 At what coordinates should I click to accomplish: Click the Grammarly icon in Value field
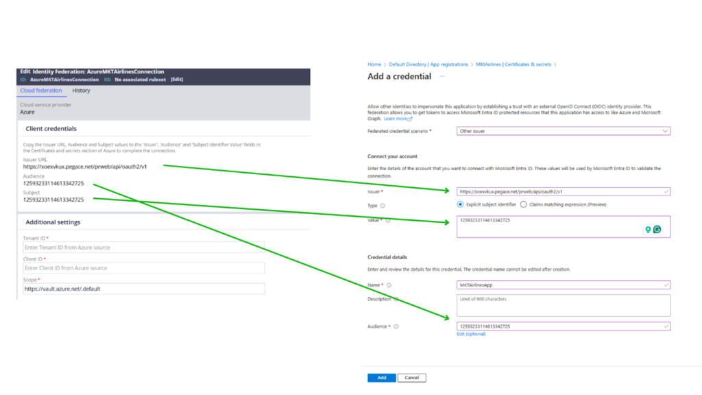pos(657,230)
